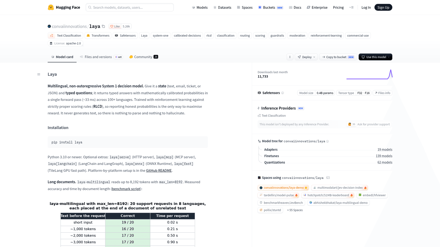Go to Spaces in the top navigation
This screenshot has width=440, height=247.
[245, 7]
